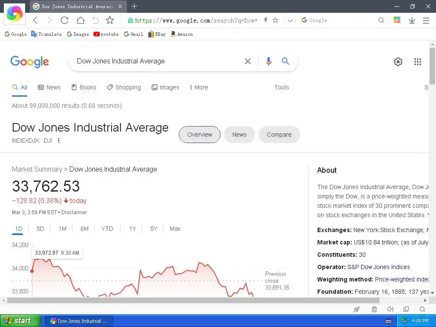Click the trash icon in status bar

coord(374,309)
